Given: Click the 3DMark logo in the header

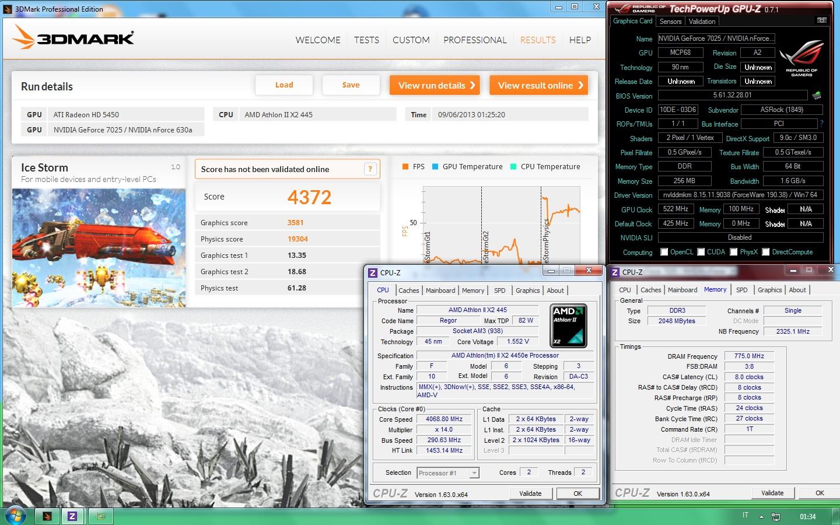Looking at the screenshot, I should (x=73, y=38).
